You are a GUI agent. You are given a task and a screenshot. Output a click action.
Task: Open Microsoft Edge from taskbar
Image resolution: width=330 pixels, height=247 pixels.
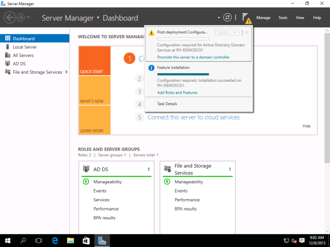coord(55,240)
